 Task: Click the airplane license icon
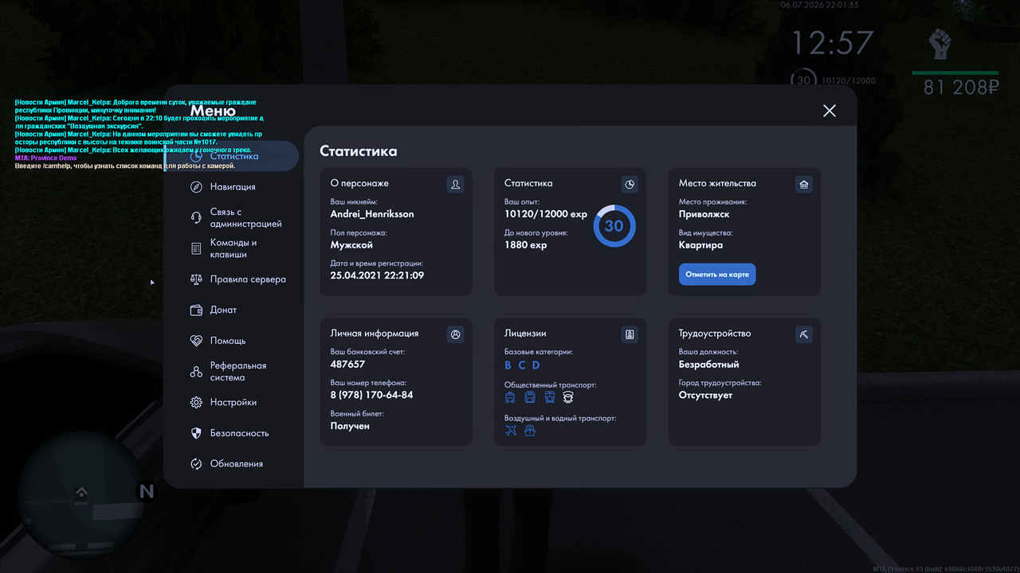511,431
